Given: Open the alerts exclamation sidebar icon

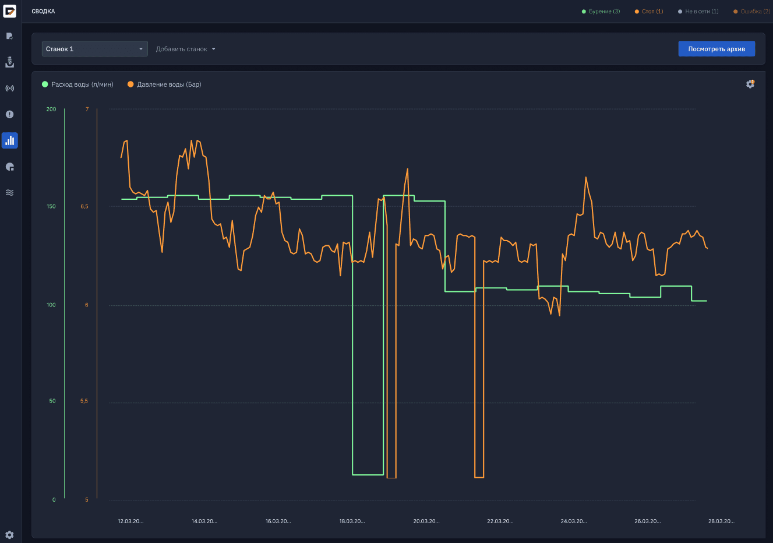Looking at the screenshot, I should point(10,114).
